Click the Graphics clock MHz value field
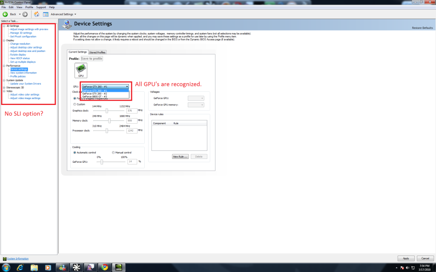This screenshot has height=272, width=436. coord(132,111)
